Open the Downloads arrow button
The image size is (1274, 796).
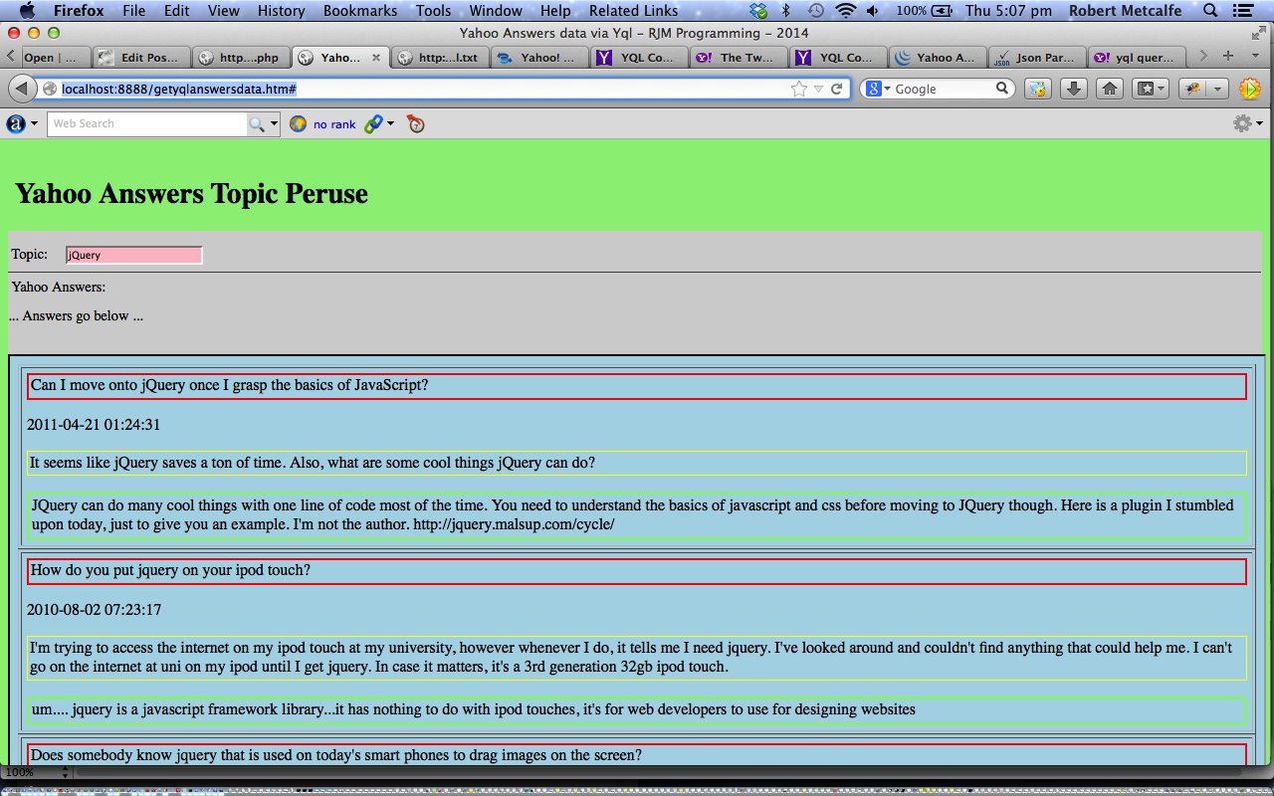[1073, 89]
